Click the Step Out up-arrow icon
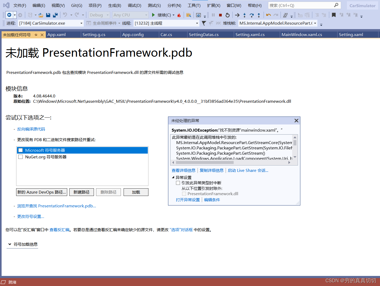This screenshot has height=286, width=380. pos(259,15)
